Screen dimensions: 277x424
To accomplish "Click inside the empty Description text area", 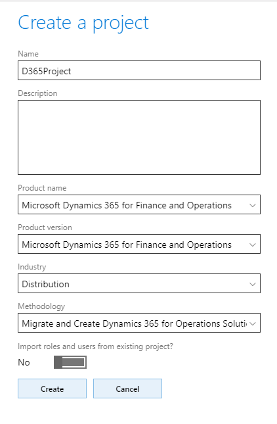I will click(139, 137).
